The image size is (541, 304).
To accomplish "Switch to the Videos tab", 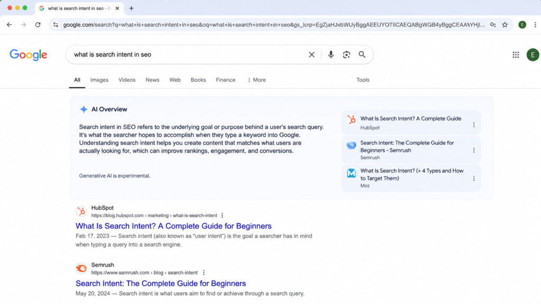I will 127,80.
